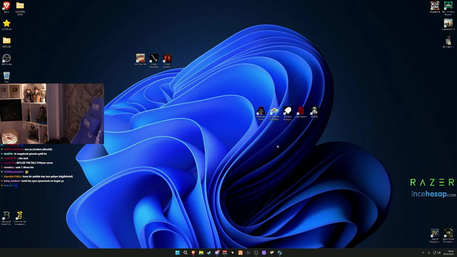Screen dimensions: 457x257
Task: Open the Windows Start menu
Action: [x=177, y=253]
